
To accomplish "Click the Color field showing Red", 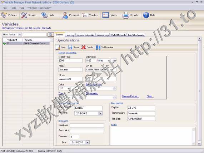I will pyautogui.click(x=70, y=88).
